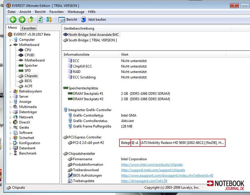Select the North Bridge: Intel Arrandale IMC row
This screenshot has width=250, height=195.
[x=92, y=35]
